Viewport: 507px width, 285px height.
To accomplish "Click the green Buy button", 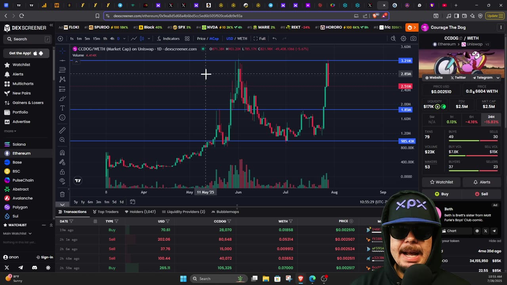I will (x=441, y=194).
